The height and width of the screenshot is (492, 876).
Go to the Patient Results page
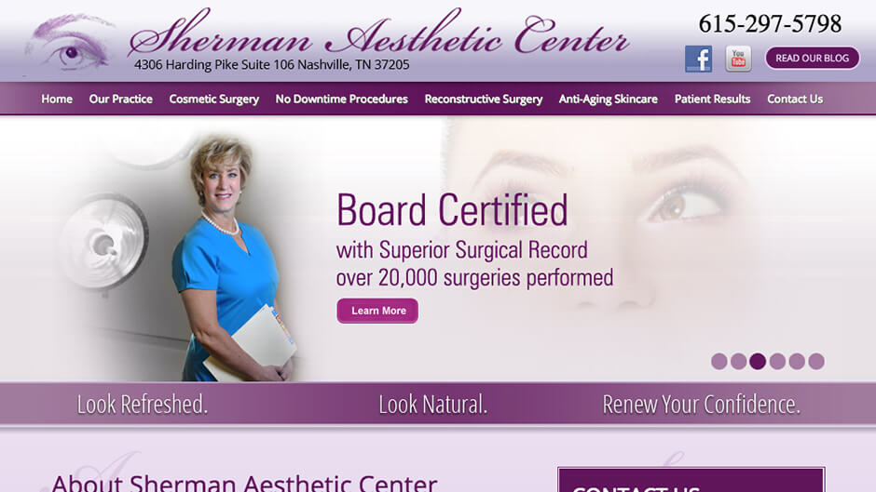tap(712, 99)
